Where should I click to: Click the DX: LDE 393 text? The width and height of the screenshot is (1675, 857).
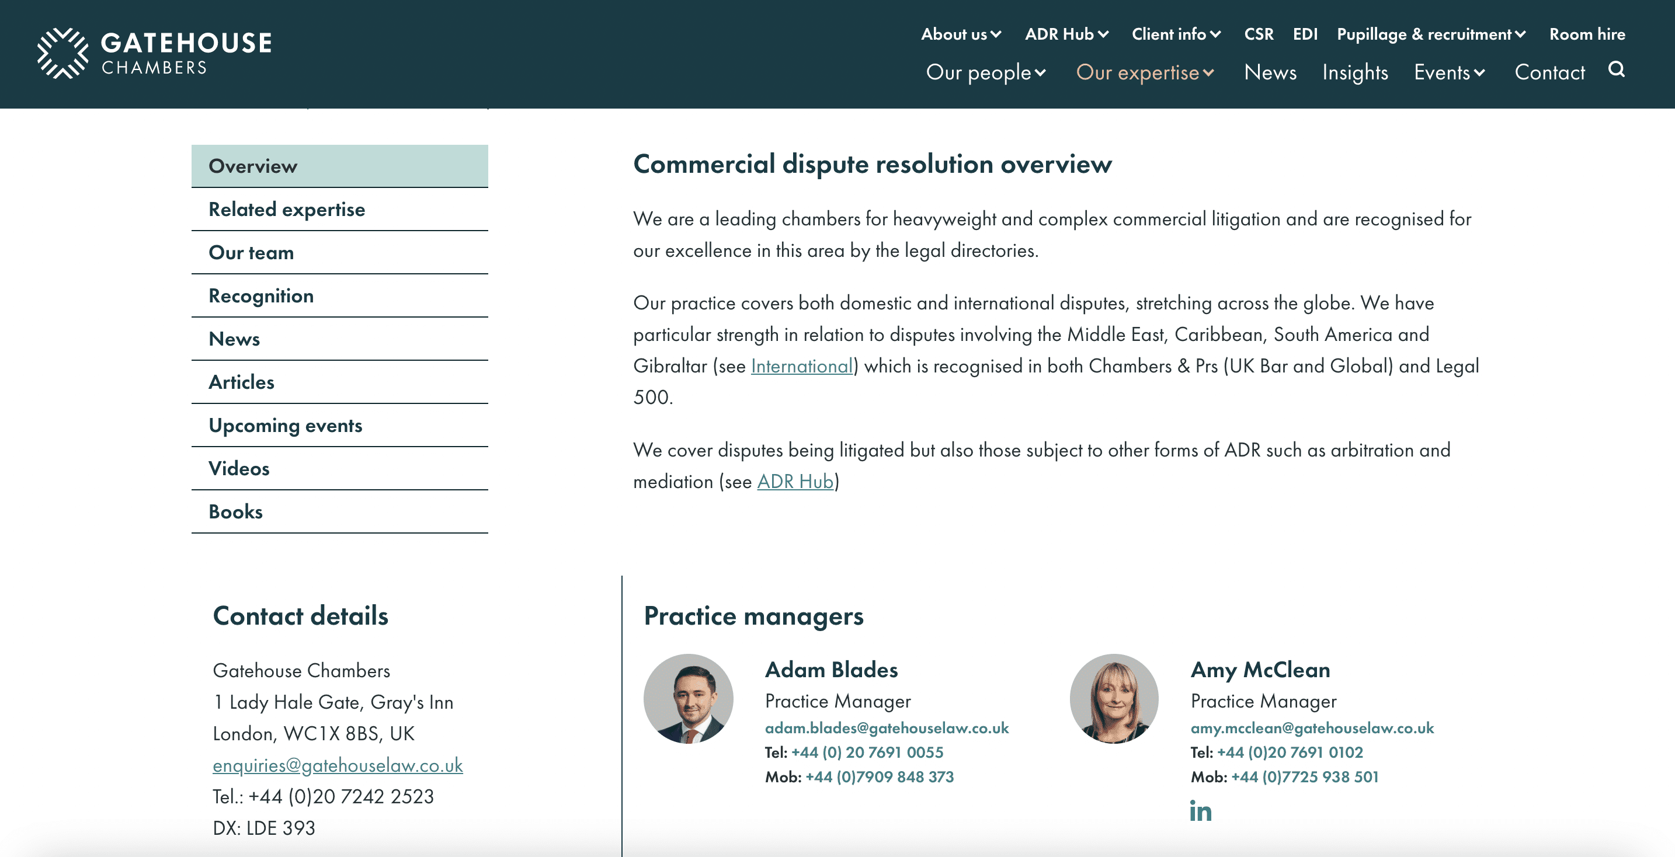(x=264, y=828)
